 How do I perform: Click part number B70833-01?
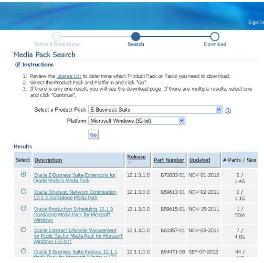coord(173,175)
